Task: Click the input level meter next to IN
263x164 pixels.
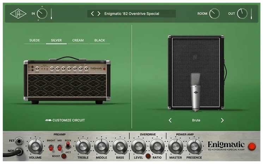Action: coord(51,14)
